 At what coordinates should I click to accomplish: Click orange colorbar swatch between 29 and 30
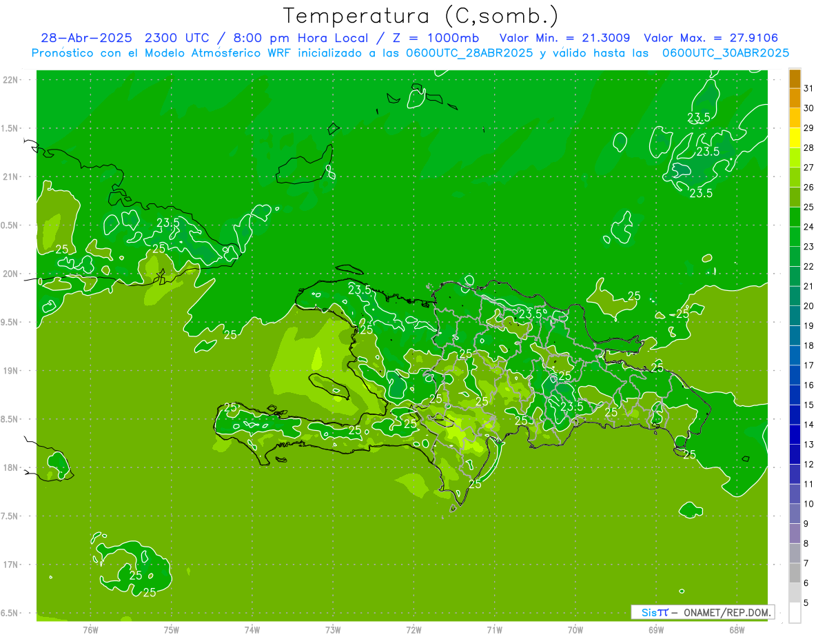(x=795, y=119)
